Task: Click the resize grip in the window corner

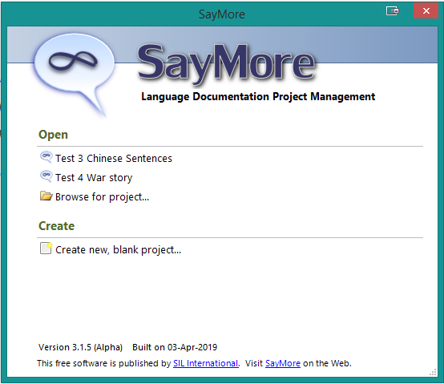Action: coord(433,373)
